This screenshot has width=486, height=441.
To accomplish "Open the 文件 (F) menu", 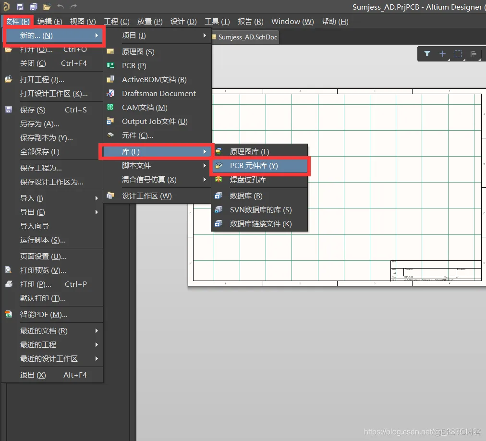I will 18,22.
